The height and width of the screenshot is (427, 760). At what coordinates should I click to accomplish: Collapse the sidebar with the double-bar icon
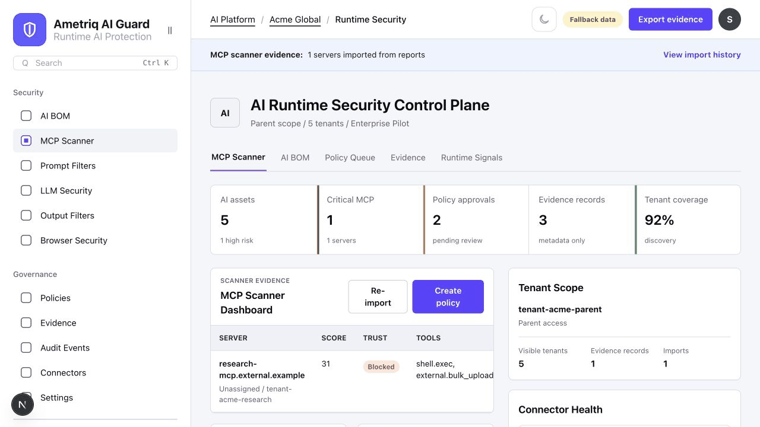[x=170, y=30]
